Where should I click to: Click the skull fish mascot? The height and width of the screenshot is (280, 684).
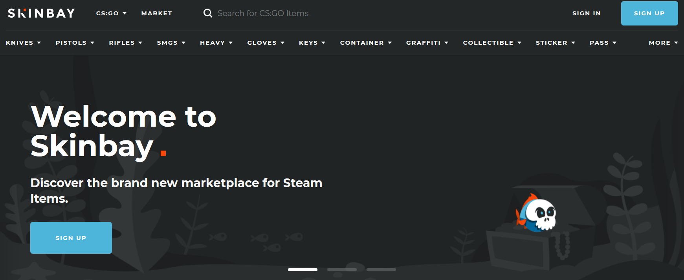[x=536, y=213]
